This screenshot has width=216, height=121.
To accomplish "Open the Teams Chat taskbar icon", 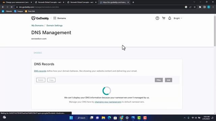I will (x=98, y=118).
